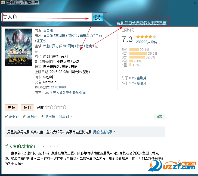Open the clipboard auto-copy notice link

click(x=141, y=23)
